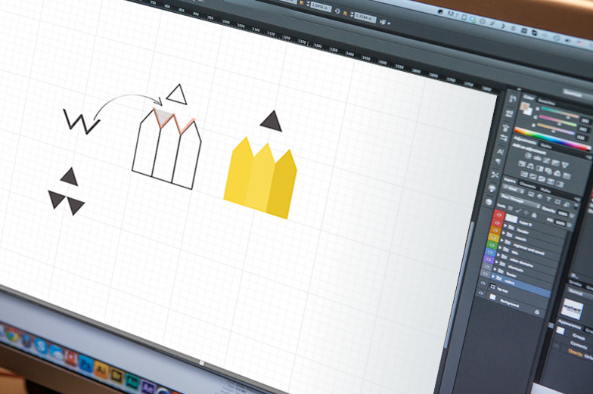Toggle visibility of the other domains group
593x394 pixels.
tap(490, 253)
